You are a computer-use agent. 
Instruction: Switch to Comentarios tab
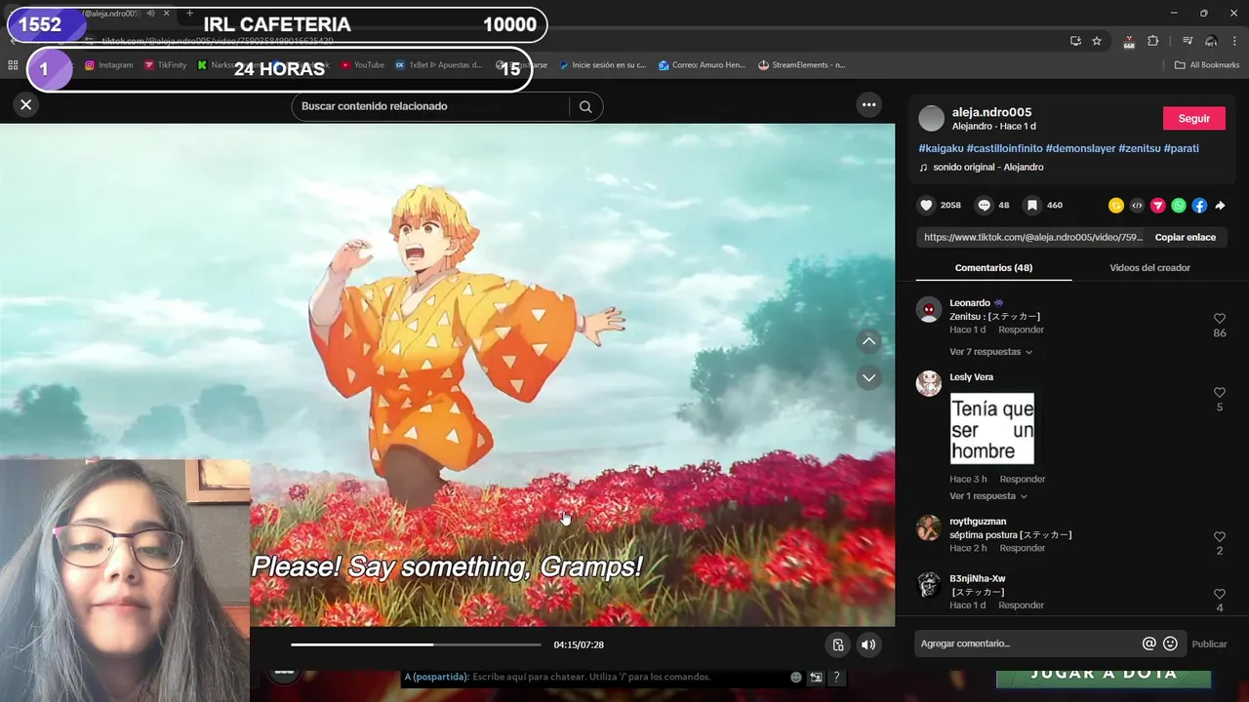(993, 267)
